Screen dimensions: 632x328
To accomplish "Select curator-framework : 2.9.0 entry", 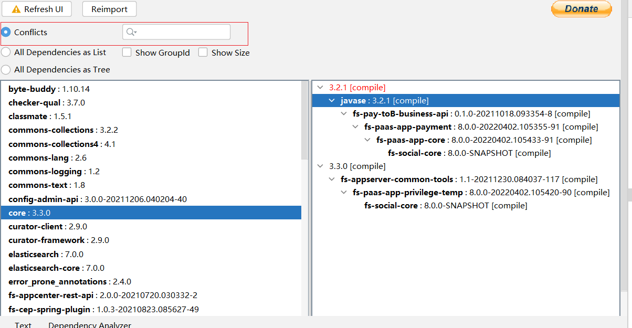I will tap(151, 240).
